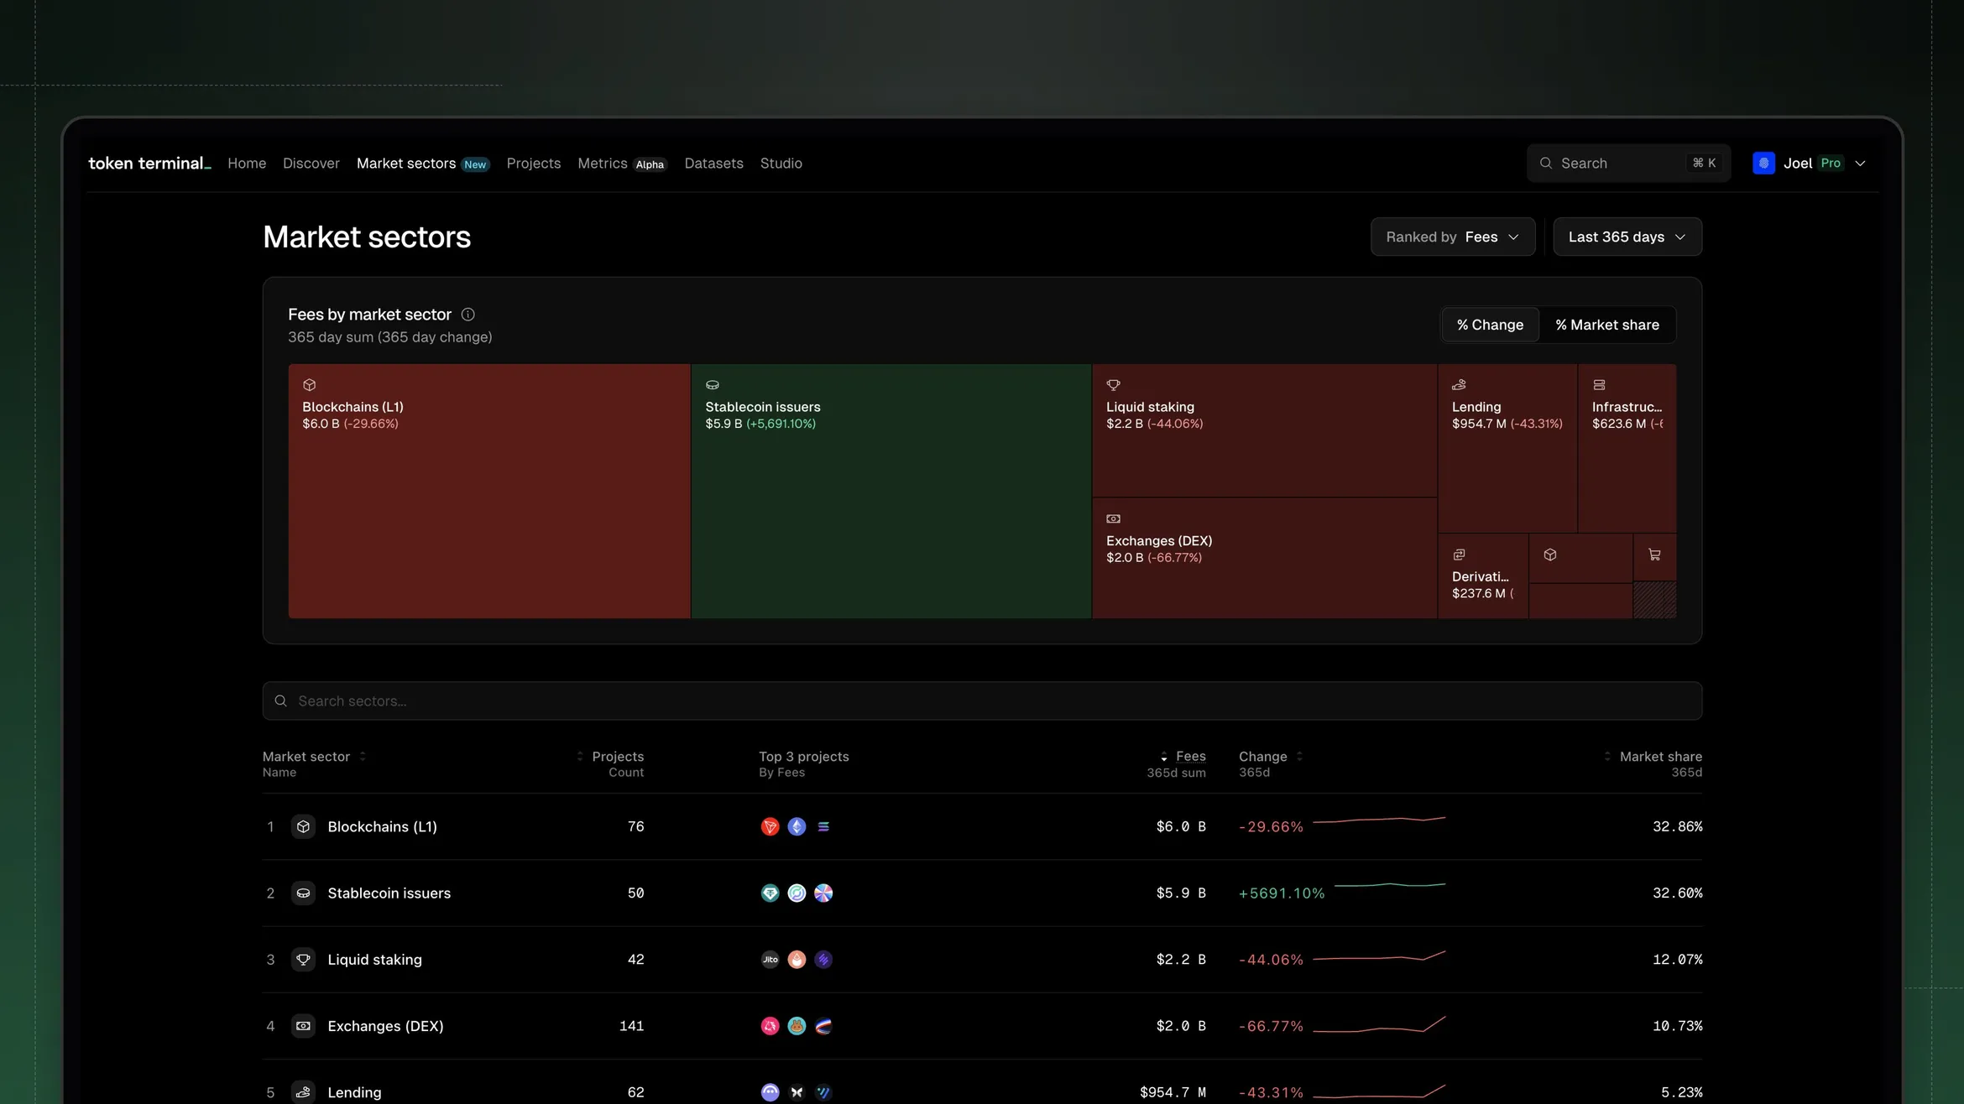Click the Lending treemap tile
The width and height of the screenshot is (1964, 1104).
pyautogui.click(x=1507, y=448)
